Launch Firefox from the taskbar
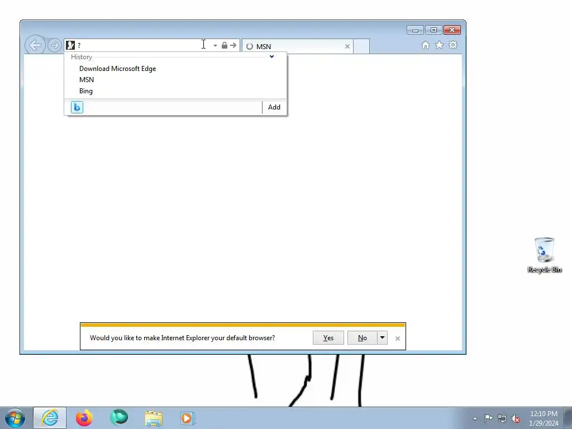 coord(84,418)
